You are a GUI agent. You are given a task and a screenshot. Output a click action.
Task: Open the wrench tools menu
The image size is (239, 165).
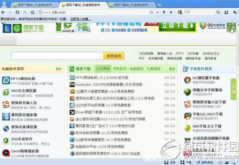coord(235,12)
